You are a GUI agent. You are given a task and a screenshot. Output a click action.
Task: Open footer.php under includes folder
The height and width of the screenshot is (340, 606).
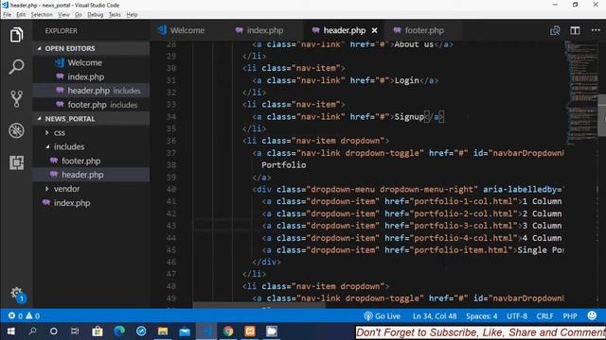[x=91, y=161]
